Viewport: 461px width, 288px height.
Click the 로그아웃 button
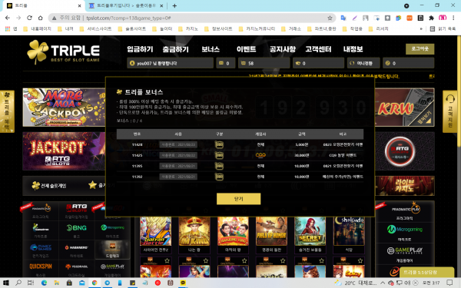[x=420, y=49]
